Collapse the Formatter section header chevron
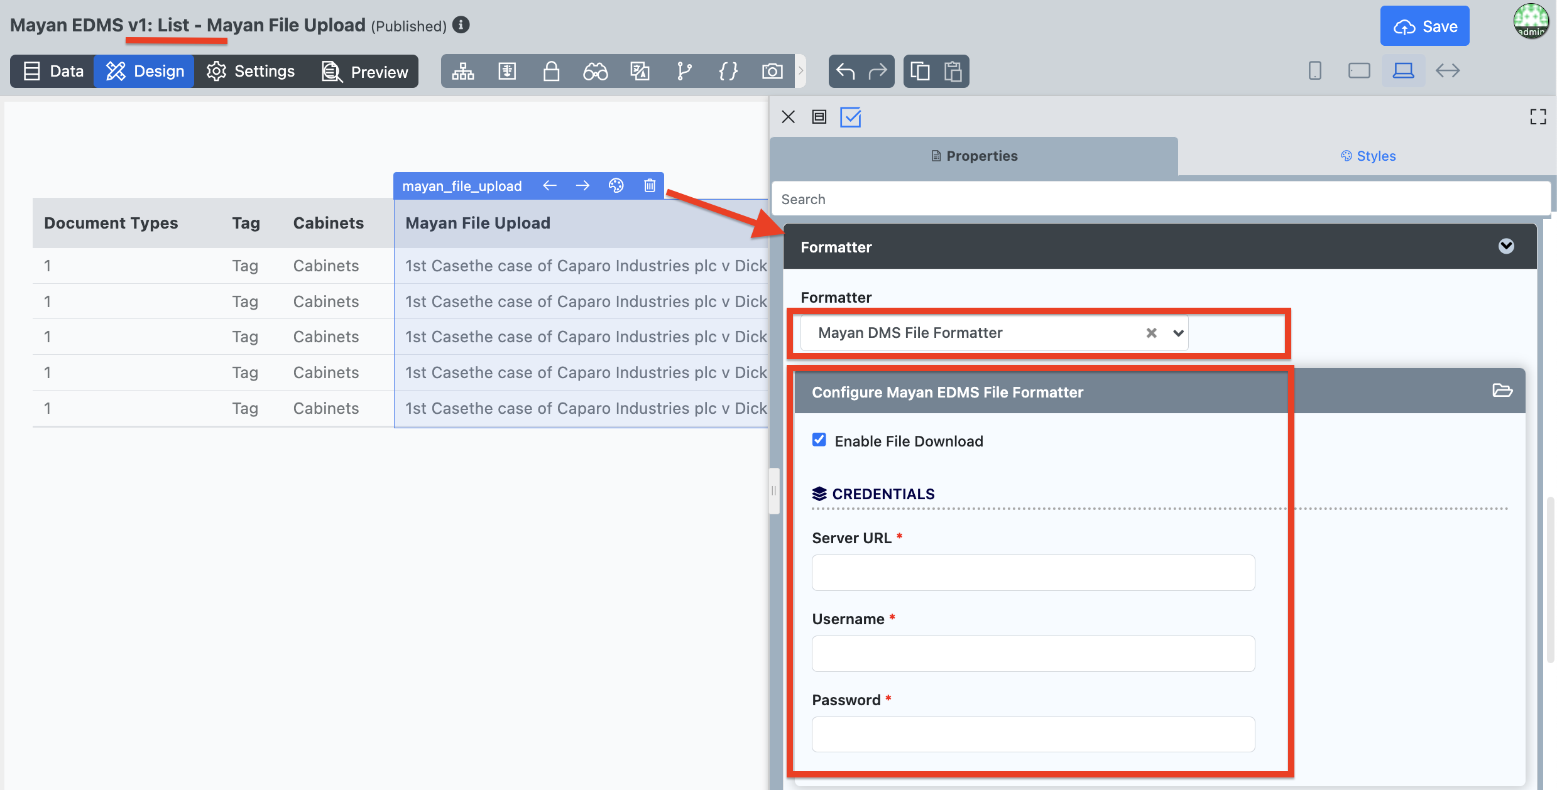Screen dimensions: 1557x790 (1505, 246)
